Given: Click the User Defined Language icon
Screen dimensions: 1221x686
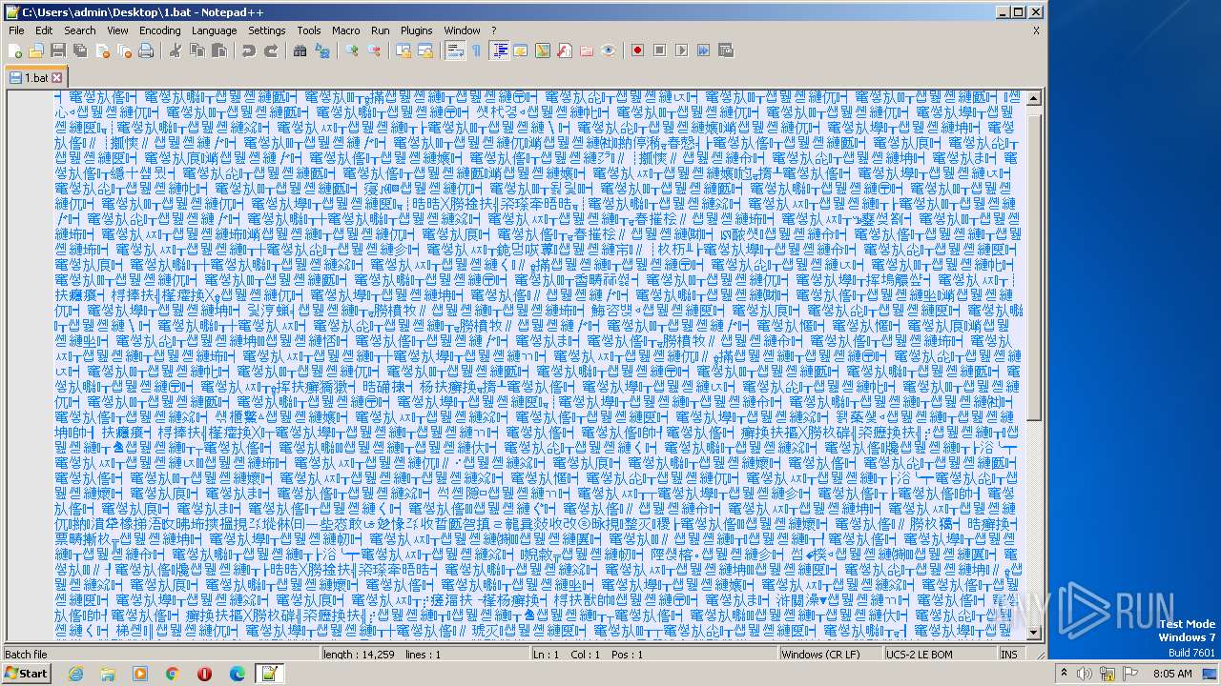Looking at the screenshot, I should click(x=521, y=50).
